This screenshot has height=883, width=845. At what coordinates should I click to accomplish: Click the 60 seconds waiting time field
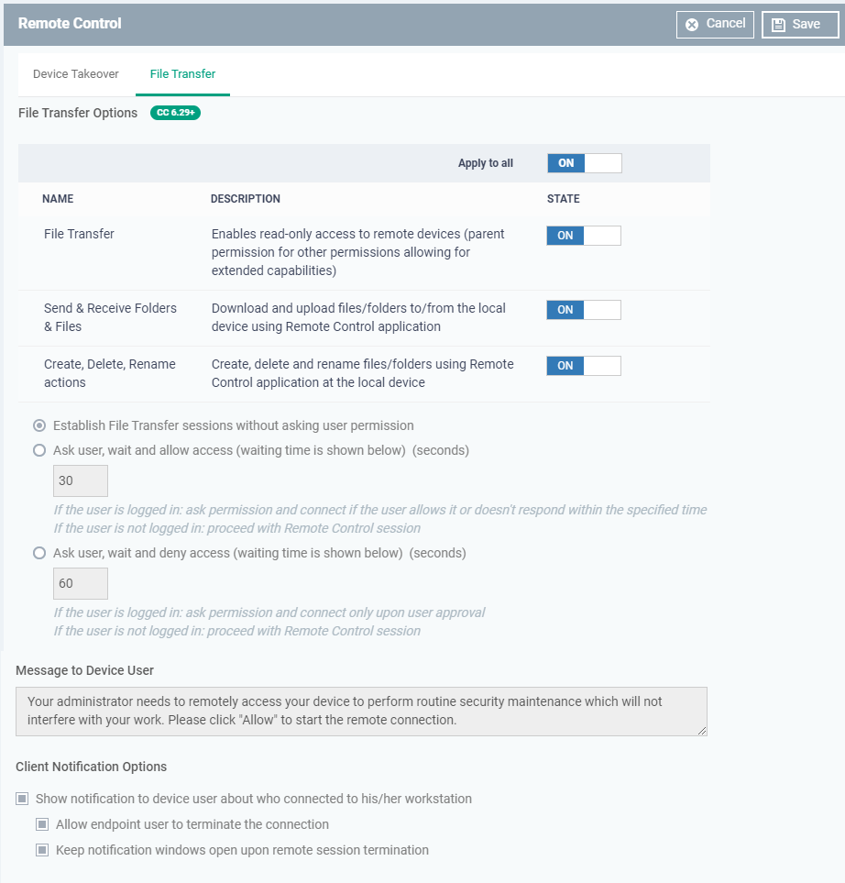pos(81,583)
